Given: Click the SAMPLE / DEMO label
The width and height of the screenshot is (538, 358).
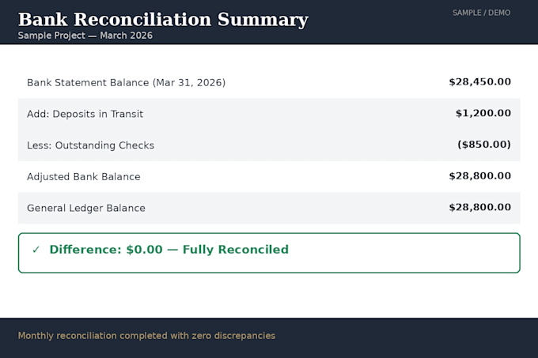Looking at the screenshot, I should (x=481, y=13).
